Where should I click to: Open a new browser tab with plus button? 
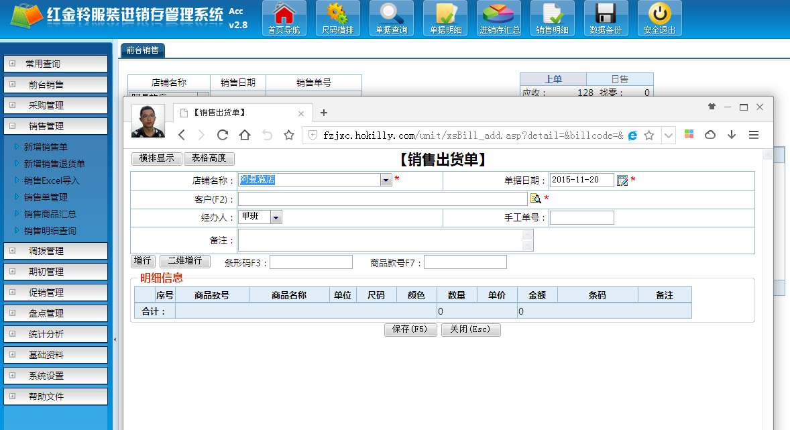point(324,113)
